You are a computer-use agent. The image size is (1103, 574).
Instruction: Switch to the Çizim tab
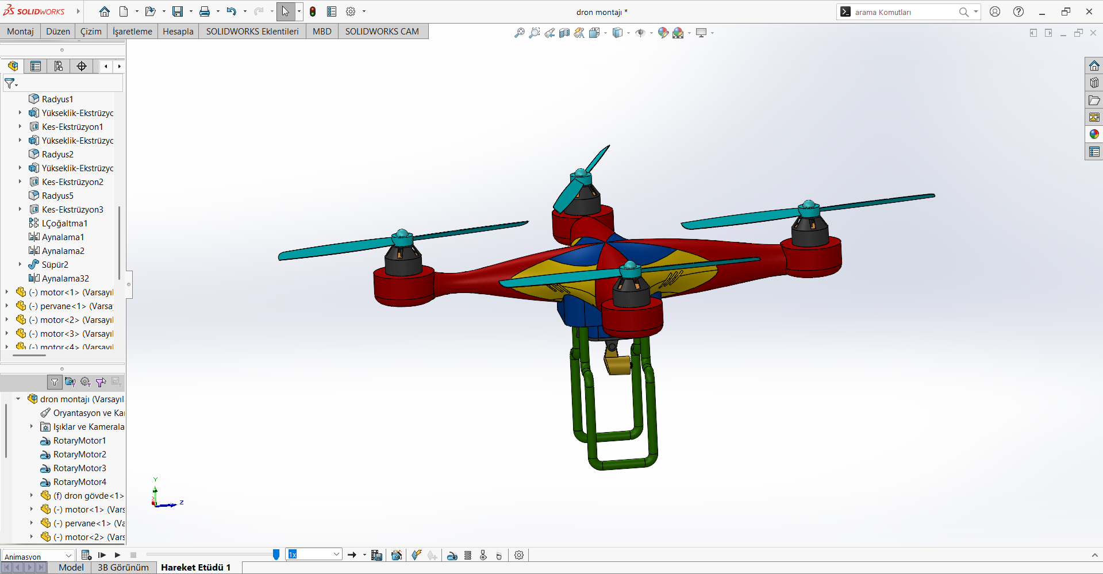point(91,32)
